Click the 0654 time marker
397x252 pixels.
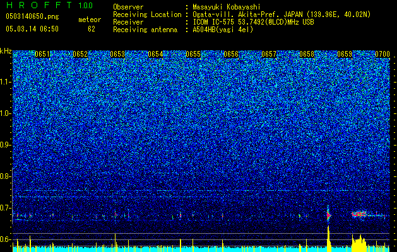[x=155, y=54]
